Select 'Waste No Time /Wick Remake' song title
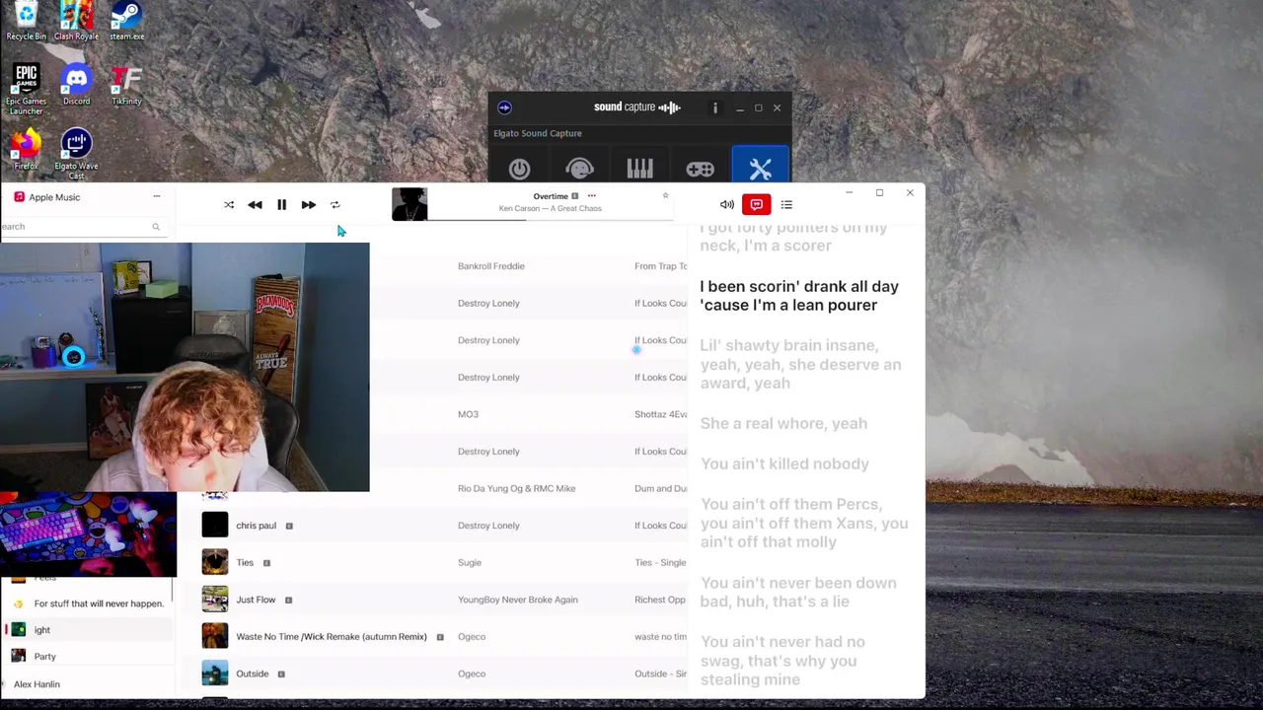Screen dimensions: 1263x710 332,637
